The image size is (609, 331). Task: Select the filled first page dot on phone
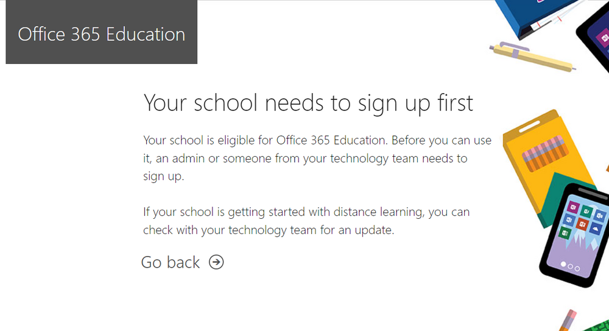click(563, 264)
